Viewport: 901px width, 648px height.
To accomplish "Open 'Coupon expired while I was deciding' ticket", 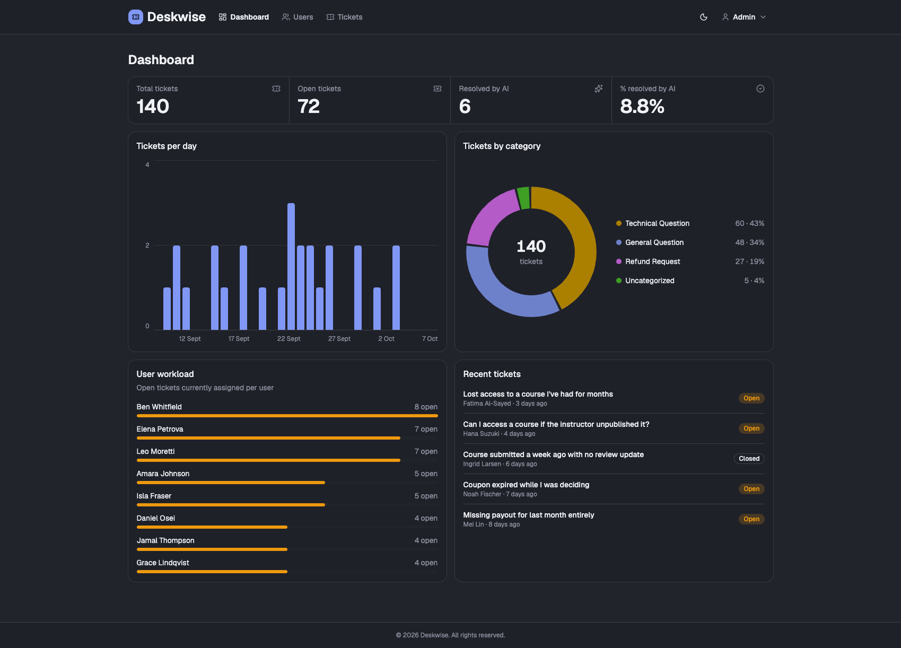I will tap(526, 485).
